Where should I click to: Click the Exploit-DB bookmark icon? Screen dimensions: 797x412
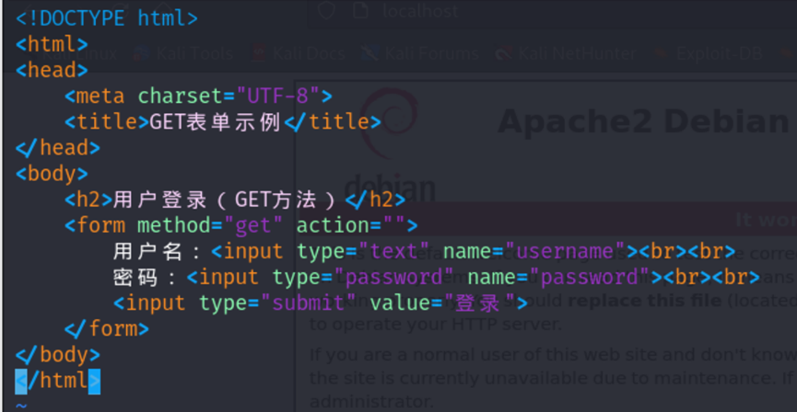click(662, 53)
